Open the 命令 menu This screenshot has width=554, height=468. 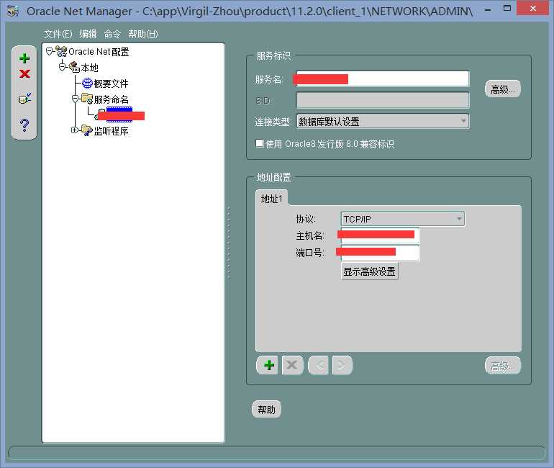(112, 34)
